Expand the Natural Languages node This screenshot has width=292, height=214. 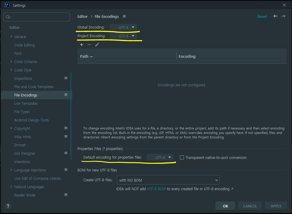pos(11,187)
